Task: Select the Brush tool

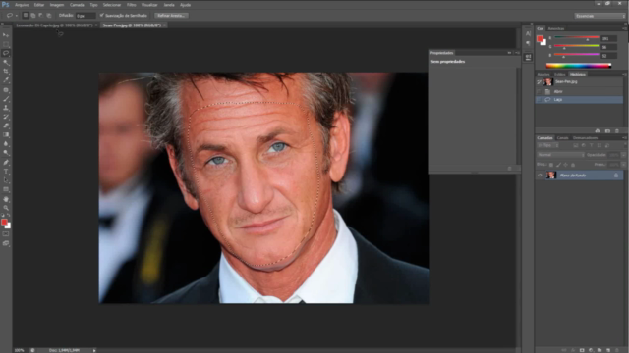Action: 6,99
